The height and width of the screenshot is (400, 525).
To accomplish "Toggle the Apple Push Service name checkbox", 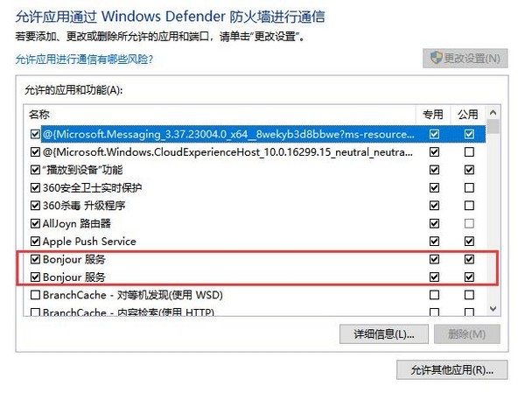I will click(x=35, y=241).
